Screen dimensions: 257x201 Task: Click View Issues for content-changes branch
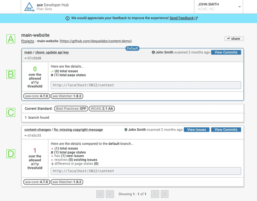click(197, 129)
